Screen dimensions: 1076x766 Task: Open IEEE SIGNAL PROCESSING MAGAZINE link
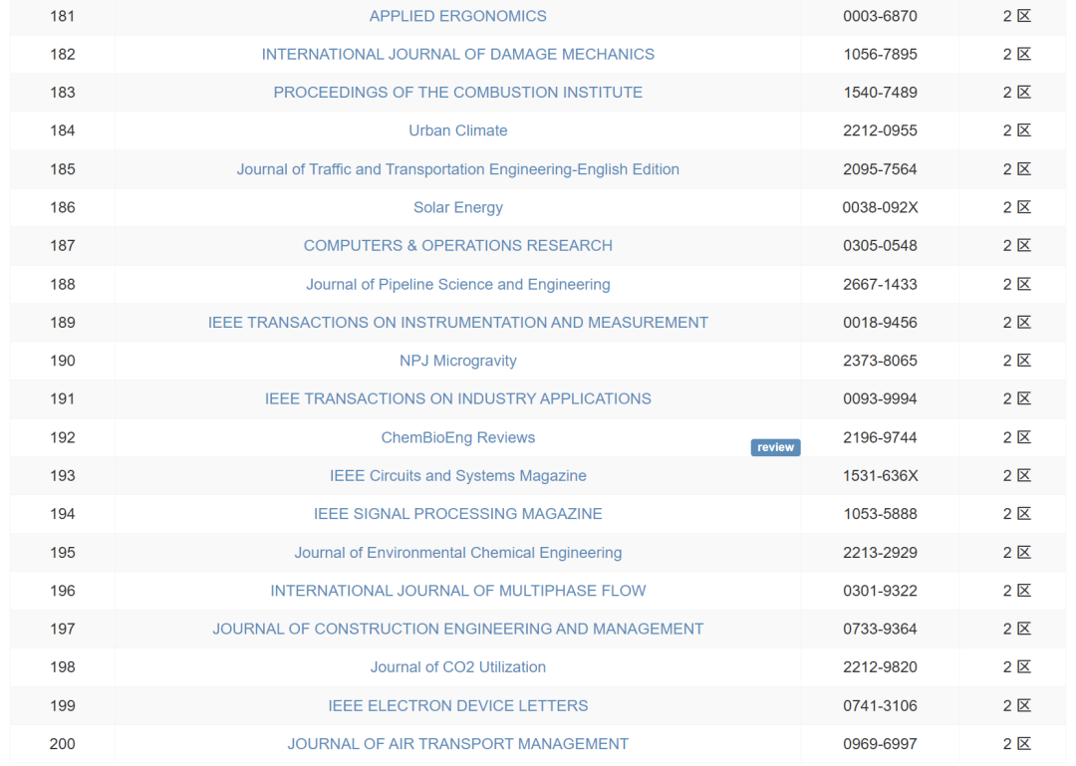point(457,513)
